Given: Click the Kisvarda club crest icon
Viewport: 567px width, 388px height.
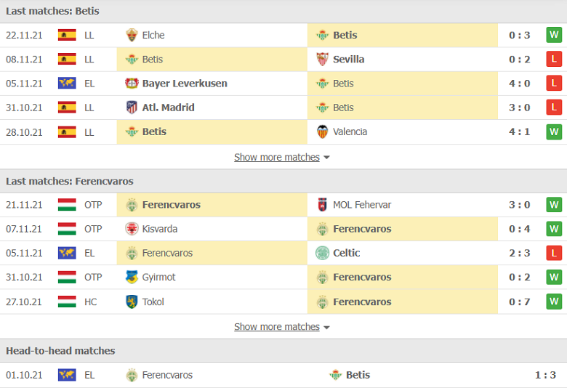Looking at the screenshot, I should tap(132, 229).
